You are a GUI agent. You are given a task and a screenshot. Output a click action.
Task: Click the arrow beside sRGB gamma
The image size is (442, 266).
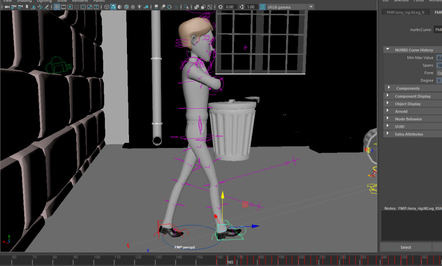311,7
